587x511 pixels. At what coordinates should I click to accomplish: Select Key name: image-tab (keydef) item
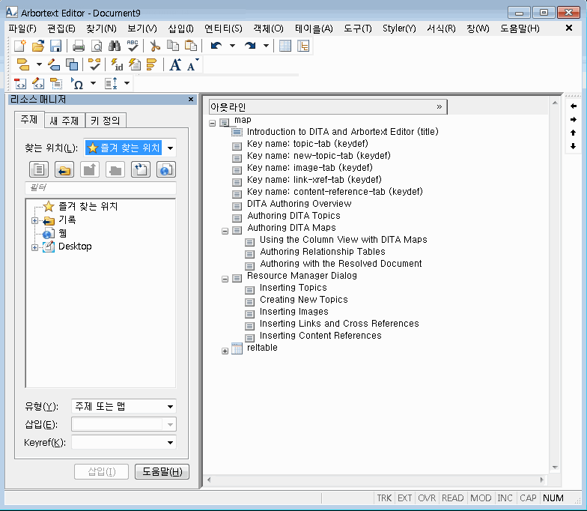pyautogui.click(x=310, y=168)
